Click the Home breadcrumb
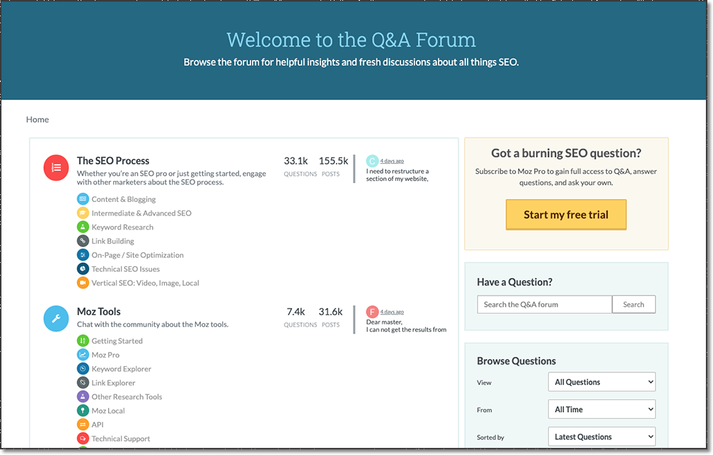The width and height of the screenshot is (713, 455). pos(37,119)
